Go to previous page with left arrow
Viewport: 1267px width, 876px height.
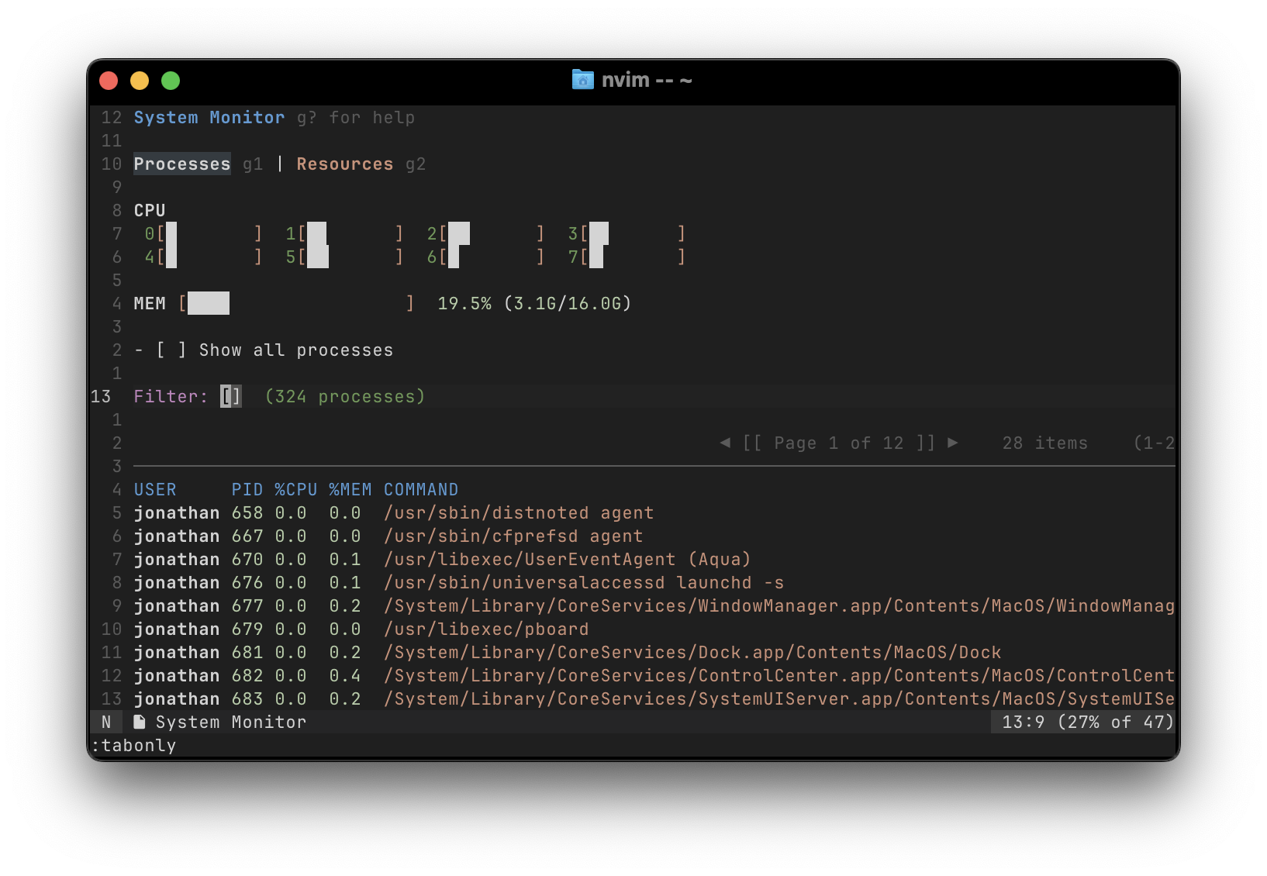[725, 443]
